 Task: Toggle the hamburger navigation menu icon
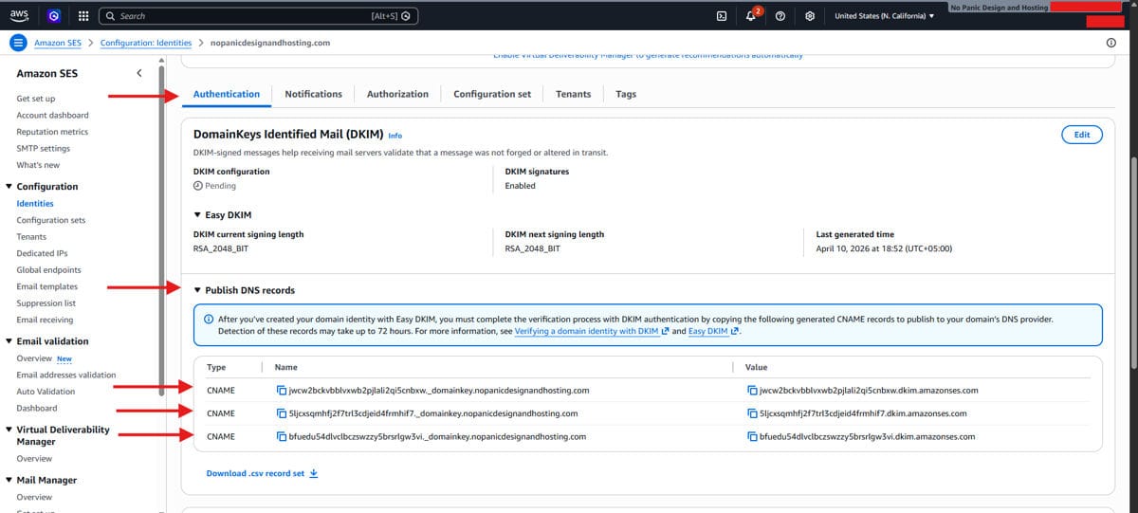17,43
